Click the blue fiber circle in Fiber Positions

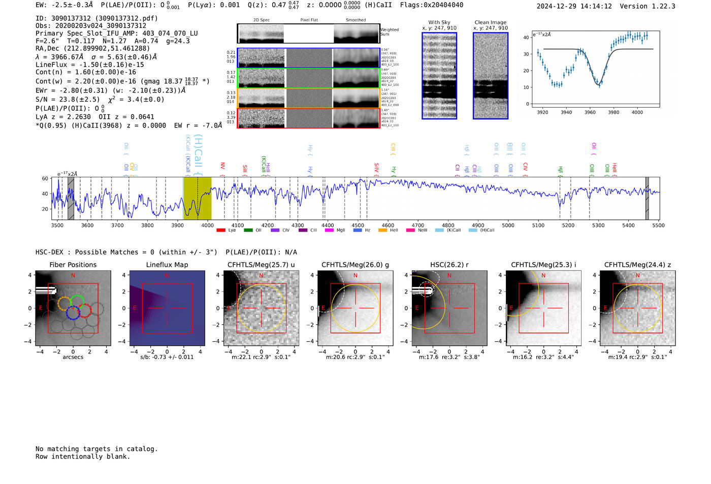tap(73, 312)
